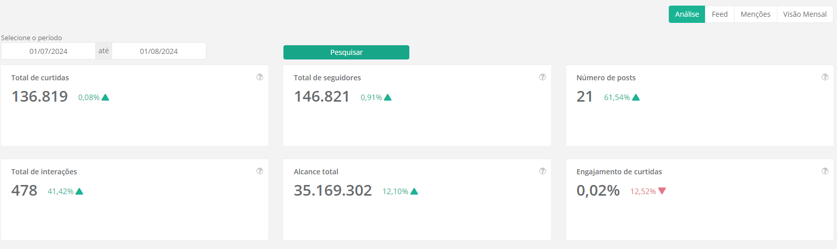Viewport: 837px width, 249px height.
Task: Click green up arrow beside 0,08%
Action: point(106,97)
